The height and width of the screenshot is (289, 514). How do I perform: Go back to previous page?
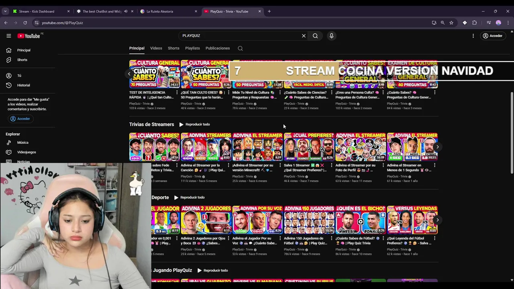[x=6, y=23]
